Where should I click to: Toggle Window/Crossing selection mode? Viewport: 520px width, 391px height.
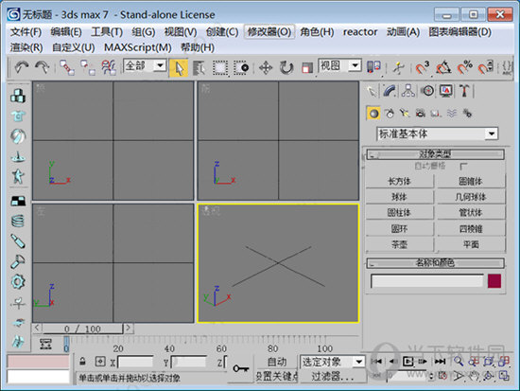tap(241, 68)
